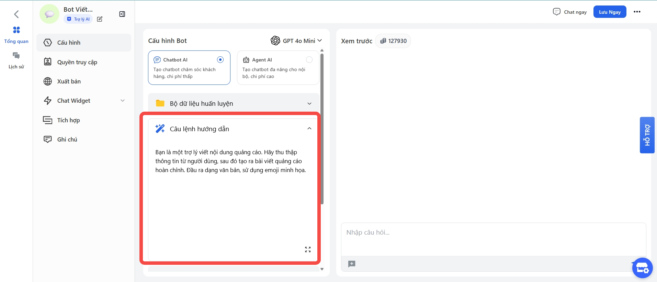Click the back arrow icon

click(16, 14)
